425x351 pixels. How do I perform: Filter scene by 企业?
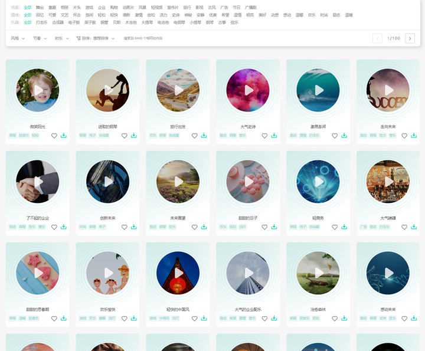(102, 8)
